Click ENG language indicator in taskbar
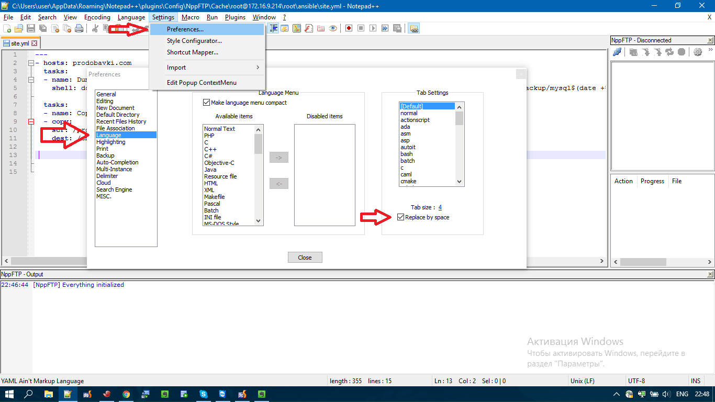Screen dimensions: 715x402 point(682,394)
